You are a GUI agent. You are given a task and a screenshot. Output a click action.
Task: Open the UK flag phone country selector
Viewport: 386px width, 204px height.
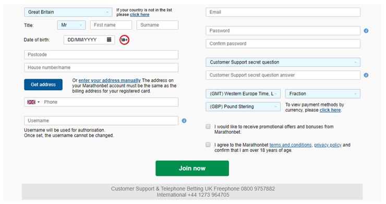pyautogui.click(x=33, y=102)
